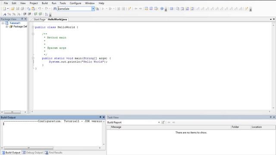The height and width of the screenshot is (155, 276).
Task: Click the Task View edit report icon
Action: click(x=163, y=122)
